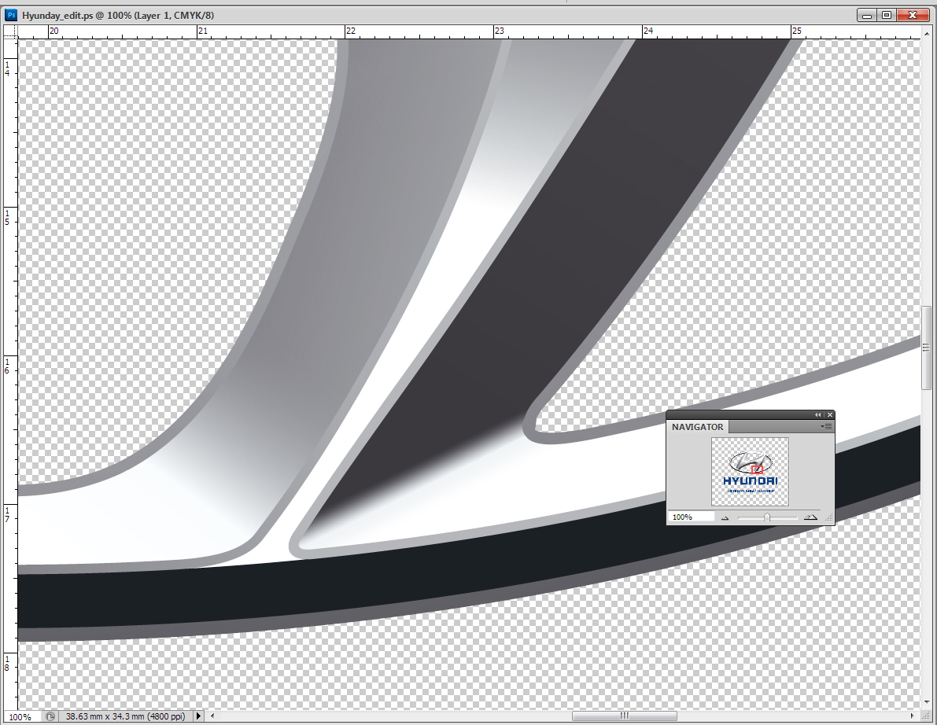
Task: Close the Hyunday_edit.ps document window
Action: [913, 15]
